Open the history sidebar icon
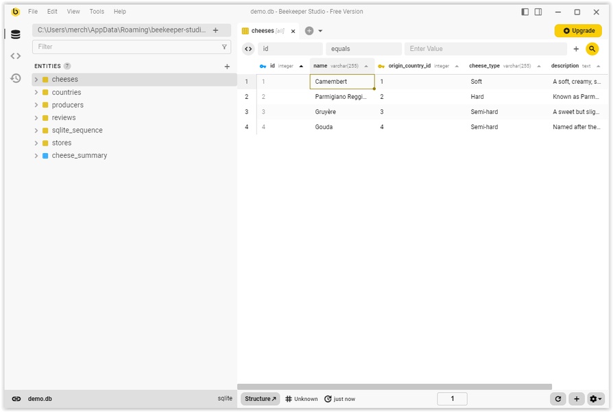Image resolution: width=613 pixels, height=412 pixels. click(15, 78)
